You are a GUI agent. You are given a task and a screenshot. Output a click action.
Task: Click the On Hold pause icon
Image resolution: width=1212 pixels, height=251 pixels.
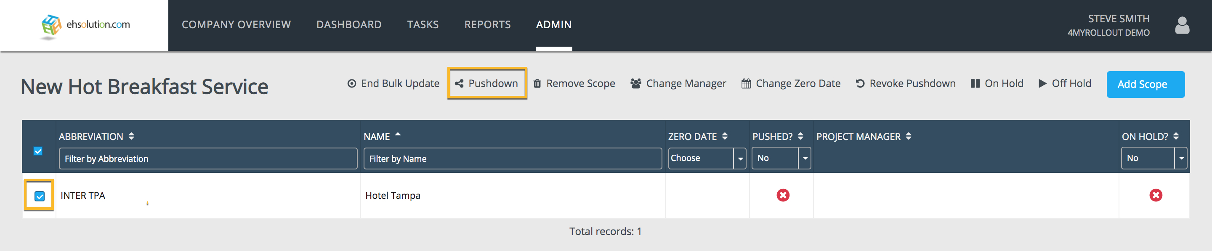[975, 84]
